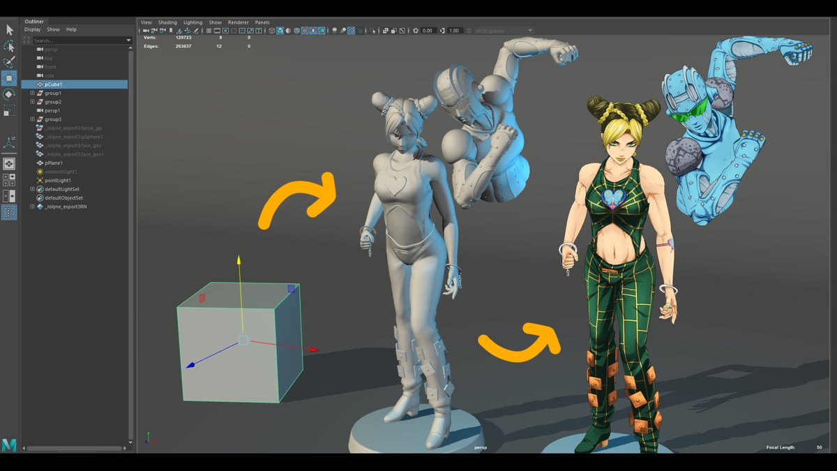Activate the Lasso Select tool
The image size is (837, 471).
pyautogui.click(x=9, y=45)
